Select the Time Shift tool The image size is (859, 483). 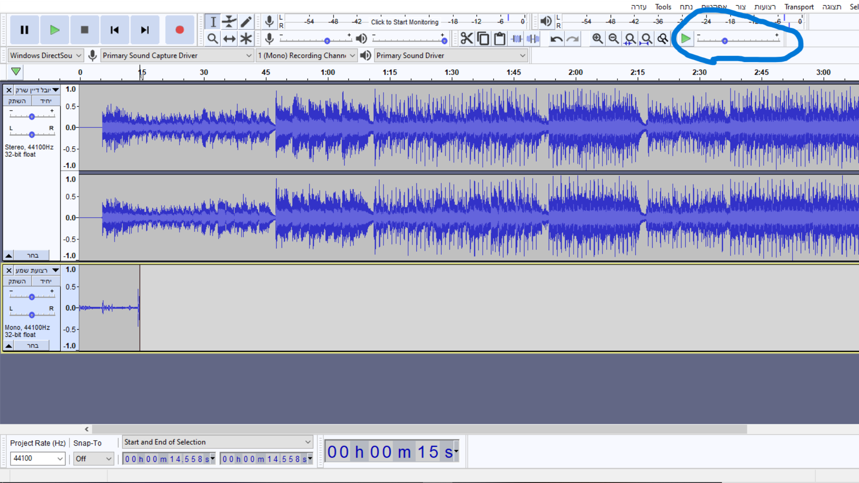click(230, 38)
